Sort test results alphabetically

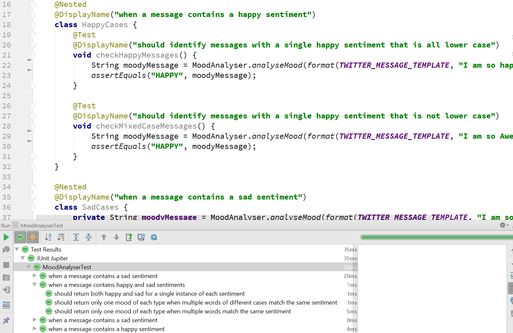[x=48, y=237]
